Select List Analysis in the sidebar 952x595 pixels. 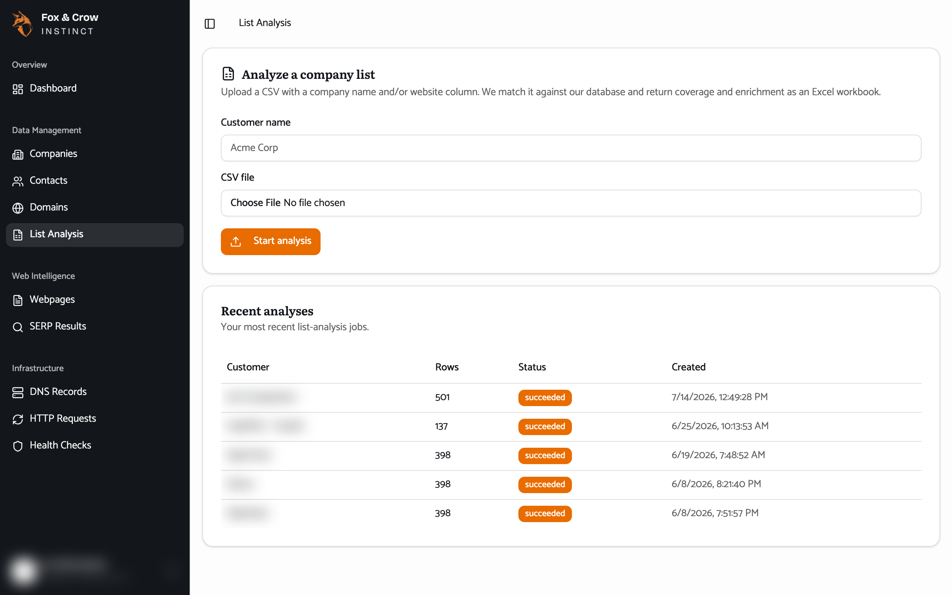click(94, 235)
